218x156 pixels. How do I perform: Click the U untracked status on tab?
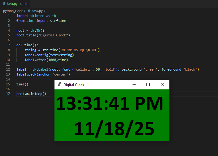(x=21, y=4)
